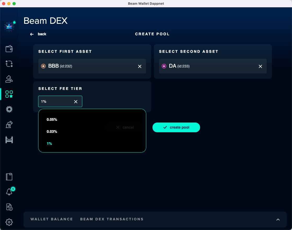This screenshot has width=292, height=230.
Task: Click the Select Second Asset label
Action: coord(189,51)
